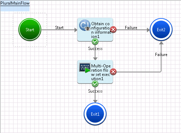Select the Obtain configuration information1 node label
The width and height of the screenshot is (181, 133).
pyautogui.click(x=101, y=30)
